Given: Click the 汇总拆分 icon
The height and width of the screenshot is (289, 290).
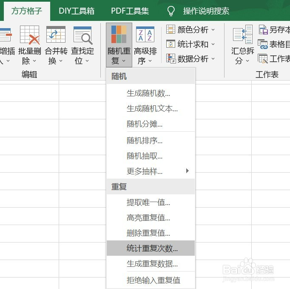Looking at the screenshot, I should coord(243,35).
